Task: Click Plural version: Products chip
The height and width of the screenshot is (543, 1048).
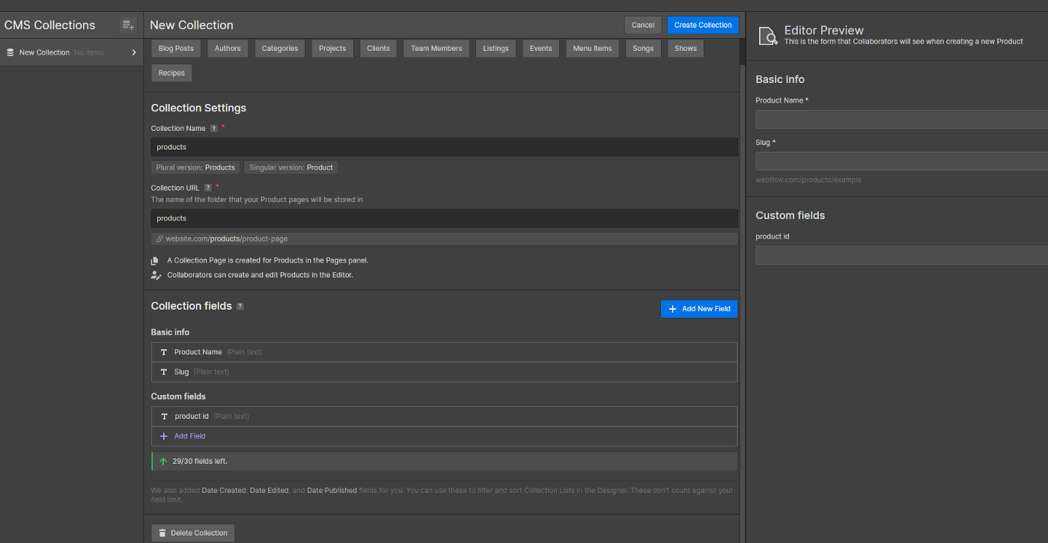Action: [x=195, y=168]
